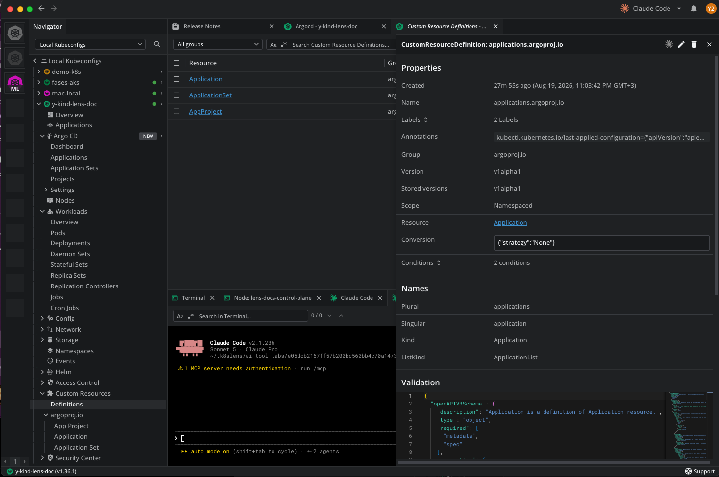
Task: Open the notifications bell
Action: (x=694, y=8)
